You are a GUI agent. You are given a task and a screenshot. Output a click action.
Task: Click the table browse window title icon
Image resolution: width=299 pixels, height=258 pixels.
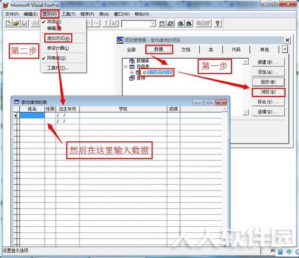17,102
